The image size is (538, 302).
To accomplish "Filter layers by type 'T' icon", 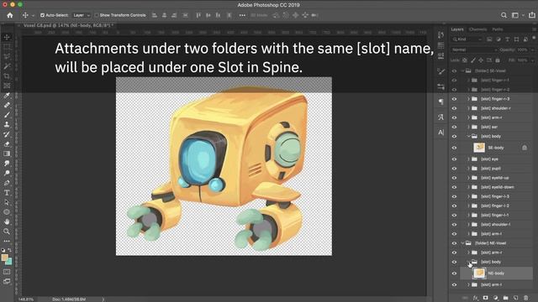I will click(x=508, y=39).
